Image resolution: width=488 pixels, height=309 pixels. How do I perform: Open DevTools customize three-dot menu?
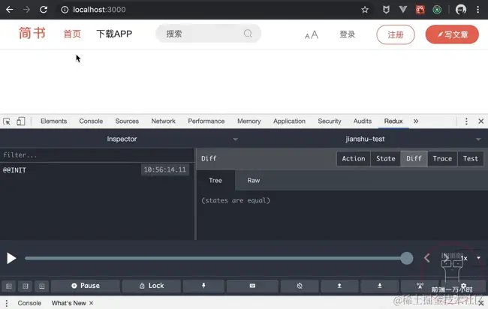tap(466, 121)
